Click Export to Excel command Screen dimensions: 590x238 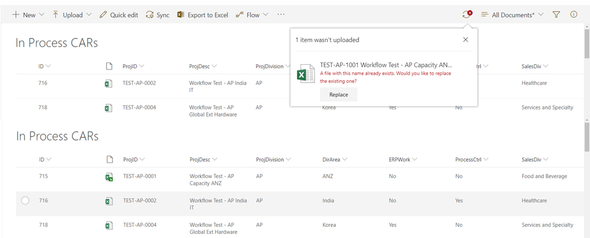click(208, 15)
